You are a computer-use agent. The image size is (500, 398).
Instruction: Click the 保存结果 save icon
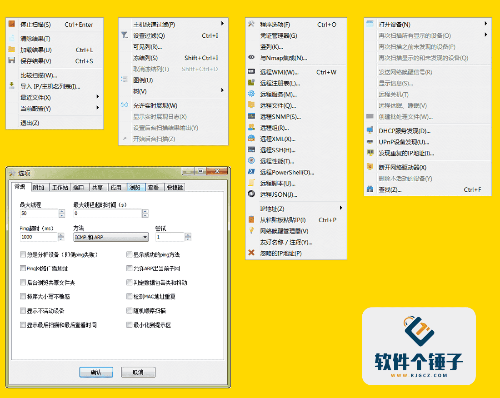[x=12, y=60]
